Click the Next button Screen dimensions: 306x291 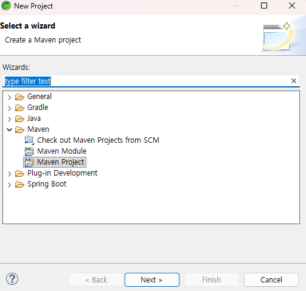point(152,279)
